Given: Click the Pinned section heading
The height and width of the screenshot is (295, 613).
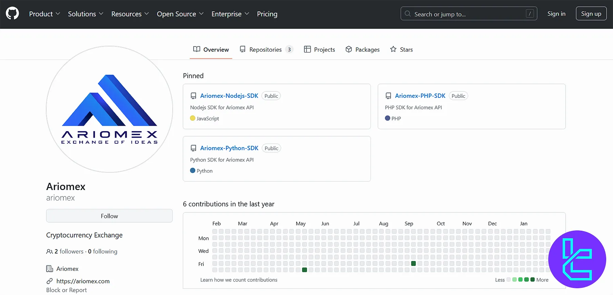Looking at the screenshot, I should click(193, 76).
